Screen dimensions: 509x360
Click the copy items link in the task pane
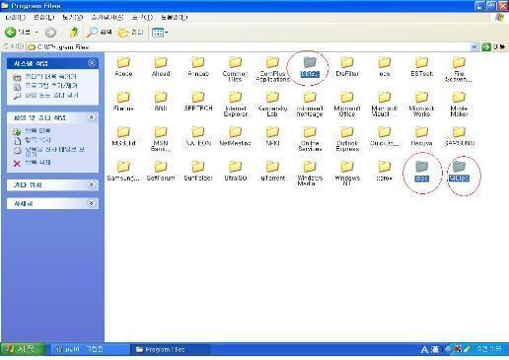32,140
